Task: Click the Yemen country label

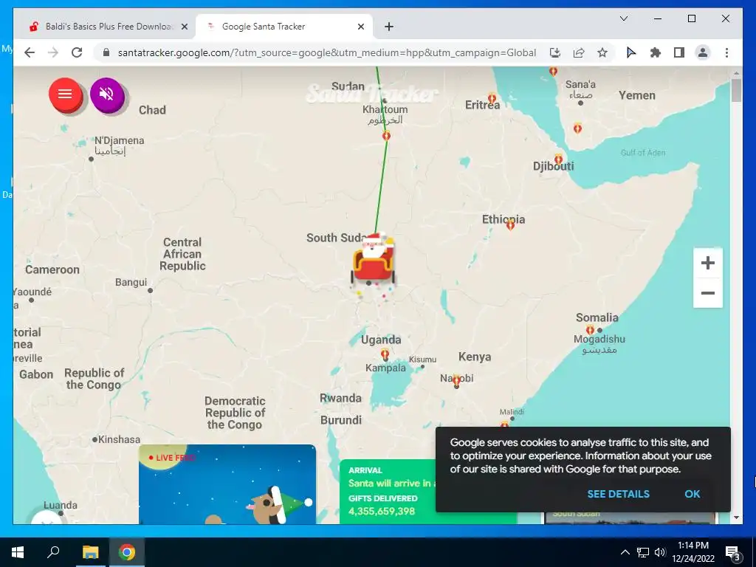Action: tap(637, 95)
